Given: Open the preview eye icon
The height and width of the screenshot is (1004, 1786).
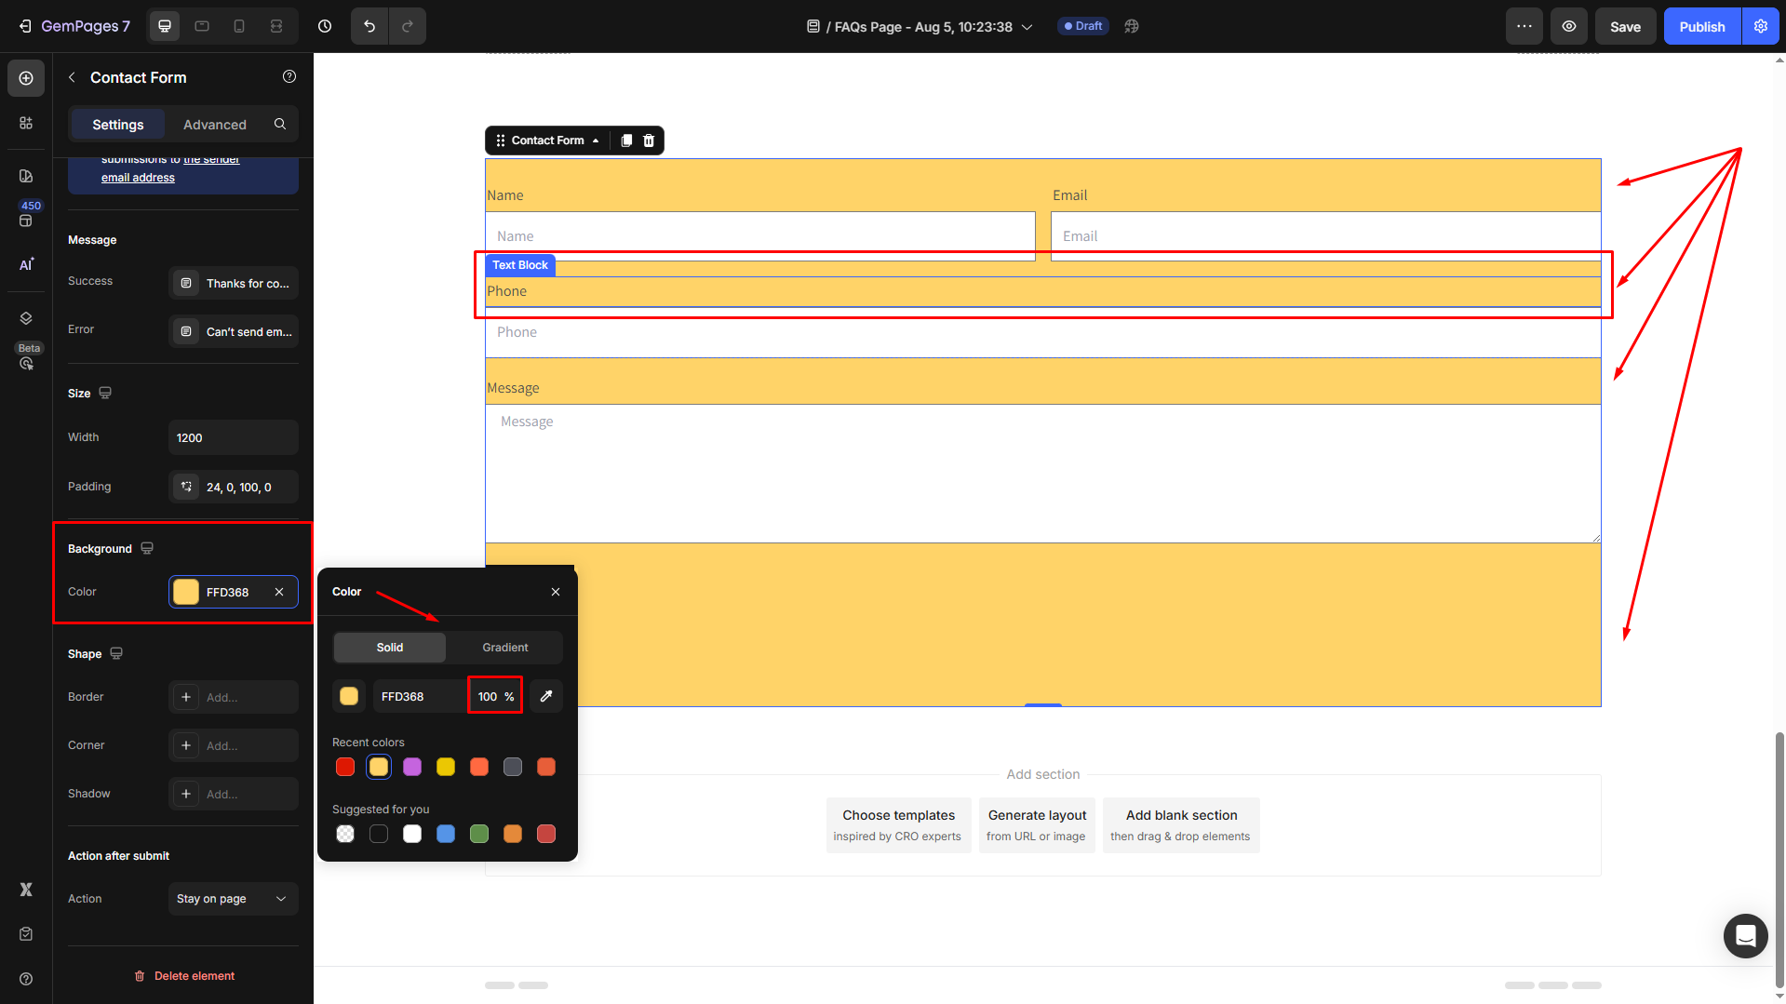Looking at the screenshot, I should click(1569, 26).
